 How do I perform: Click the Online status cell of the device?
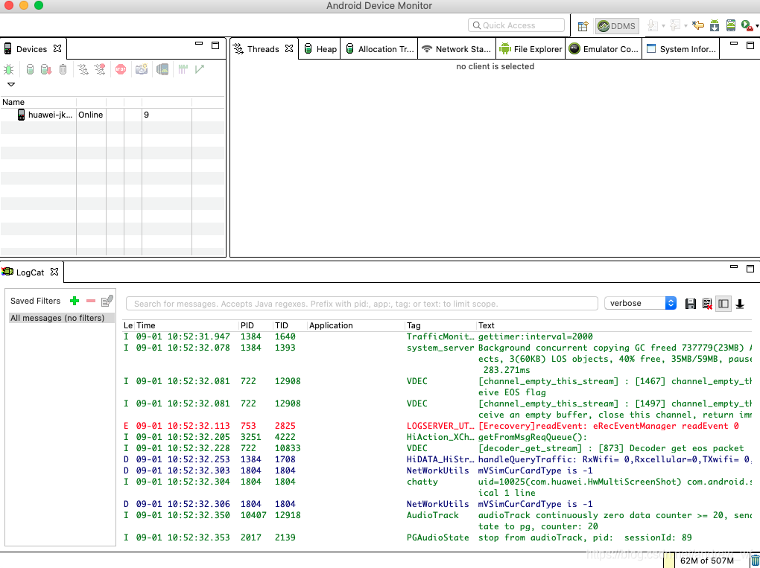tap(91, 115)
